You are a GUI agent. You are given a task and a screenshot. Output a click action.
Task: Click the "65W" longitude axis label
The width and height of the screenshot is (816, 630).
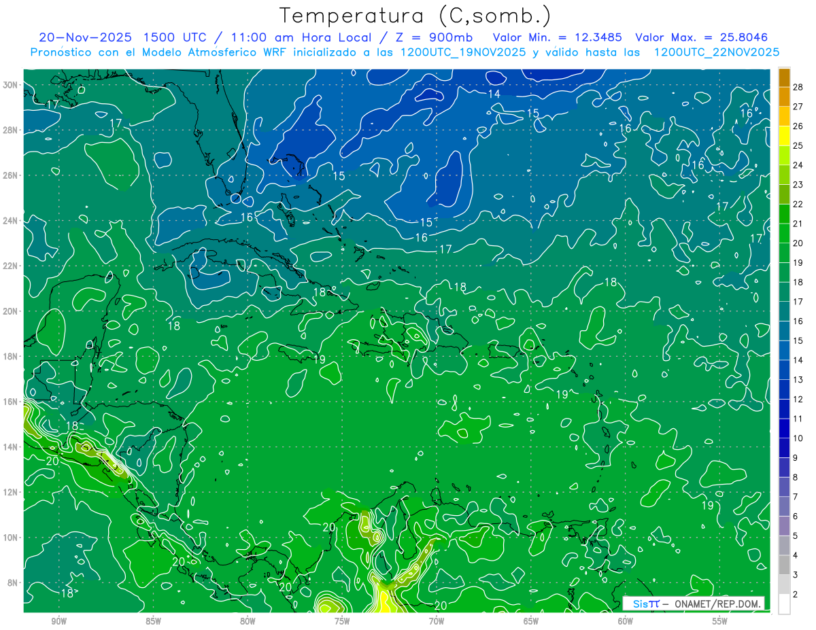pyautogui.click(x=531, y=621)
